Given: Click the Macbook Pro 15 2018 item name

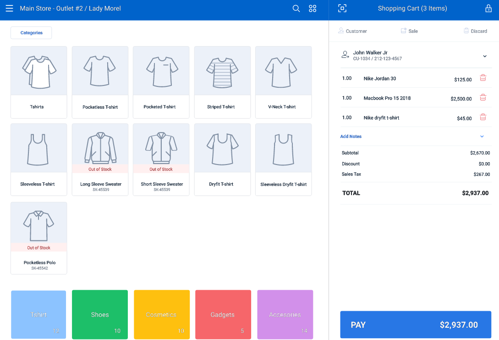Looking at the screenshot, I should click(387, 98).
